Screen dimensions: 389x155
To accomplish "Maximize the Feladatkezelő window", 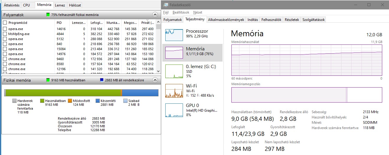I will point(369,5).
